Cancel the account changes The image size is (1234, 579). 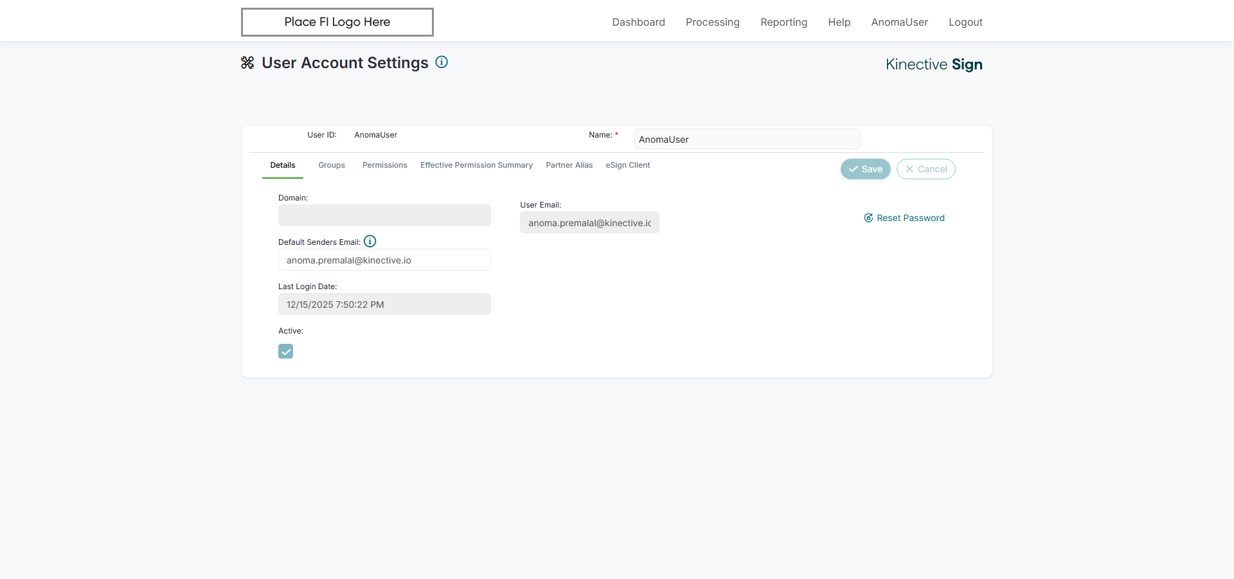click(926, 169)
